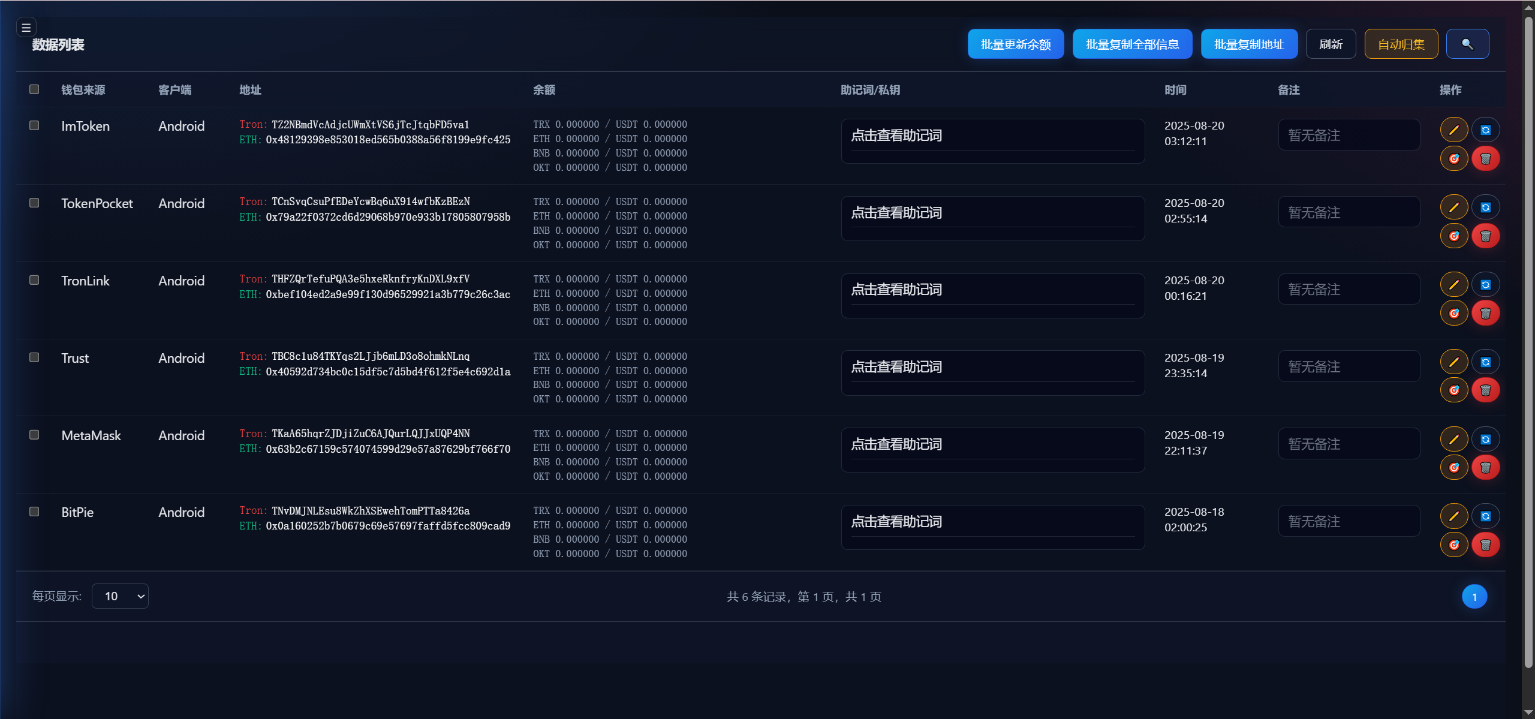
Task: Click the remark input field for TronLink row
Action: (x=1349, y=290)
